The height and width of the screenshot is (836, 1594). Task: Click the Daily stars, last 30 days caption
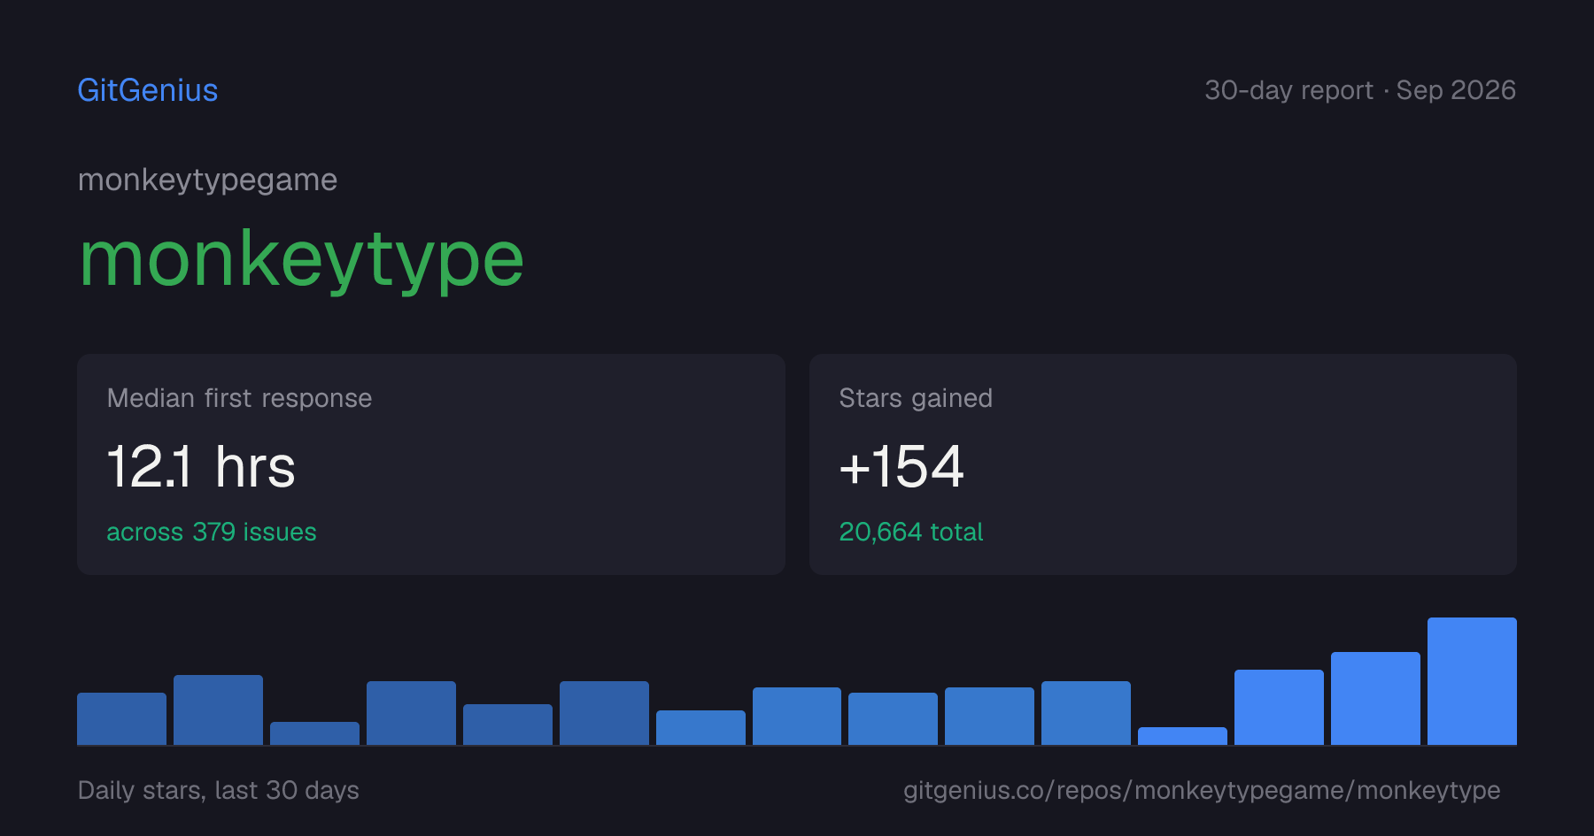(219, 790)
